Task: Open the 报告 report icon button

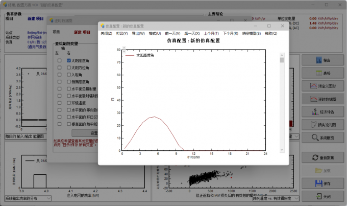Action: [318, 60]
